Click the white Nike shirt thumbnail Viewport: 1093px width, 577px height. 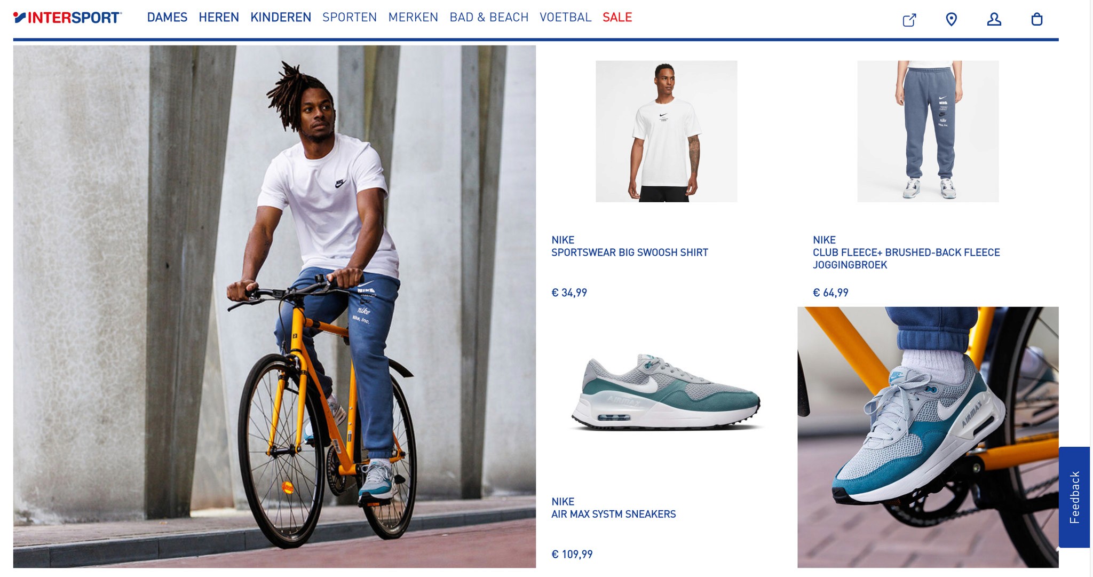click(x=667, y=131)
